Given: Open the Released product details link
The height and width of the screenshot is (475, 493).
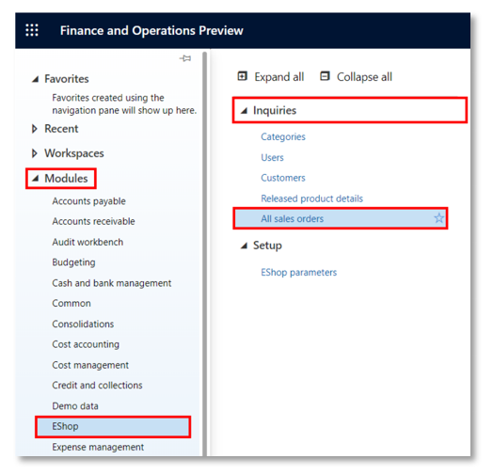Looking at the screenshot, I should point(312,198).
